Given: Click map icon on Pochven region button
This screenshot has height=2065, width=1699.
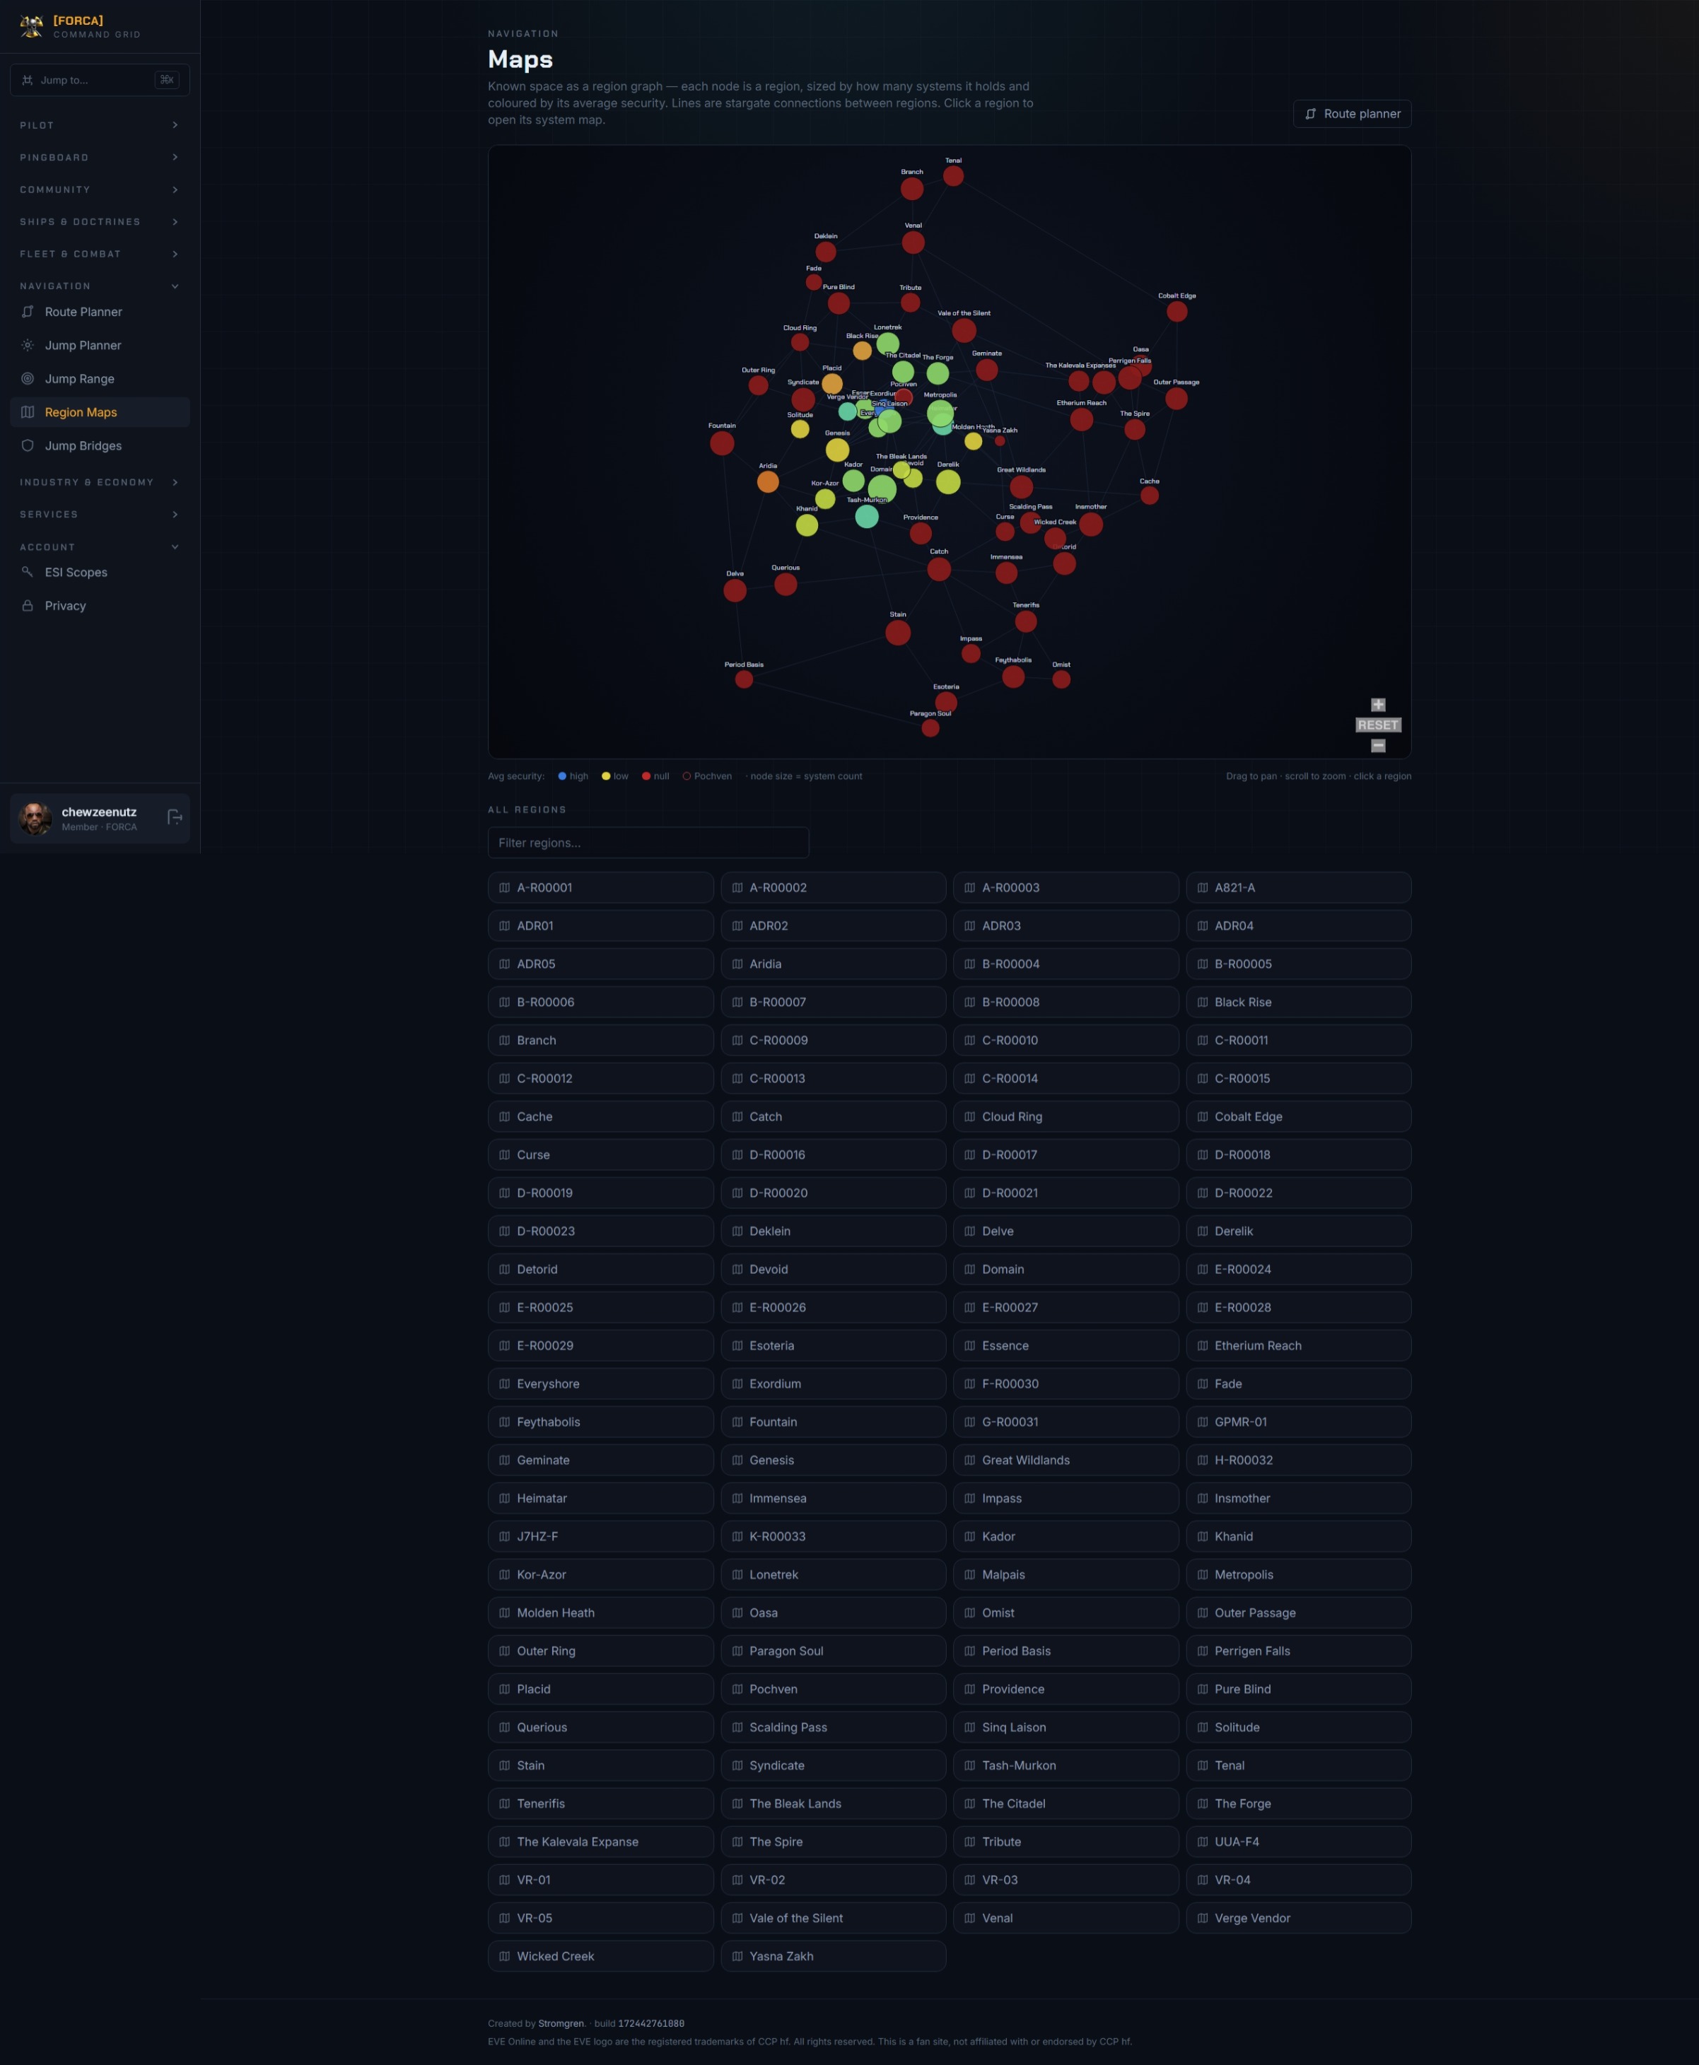Looking at the screenshot, I should [737, 1689].
